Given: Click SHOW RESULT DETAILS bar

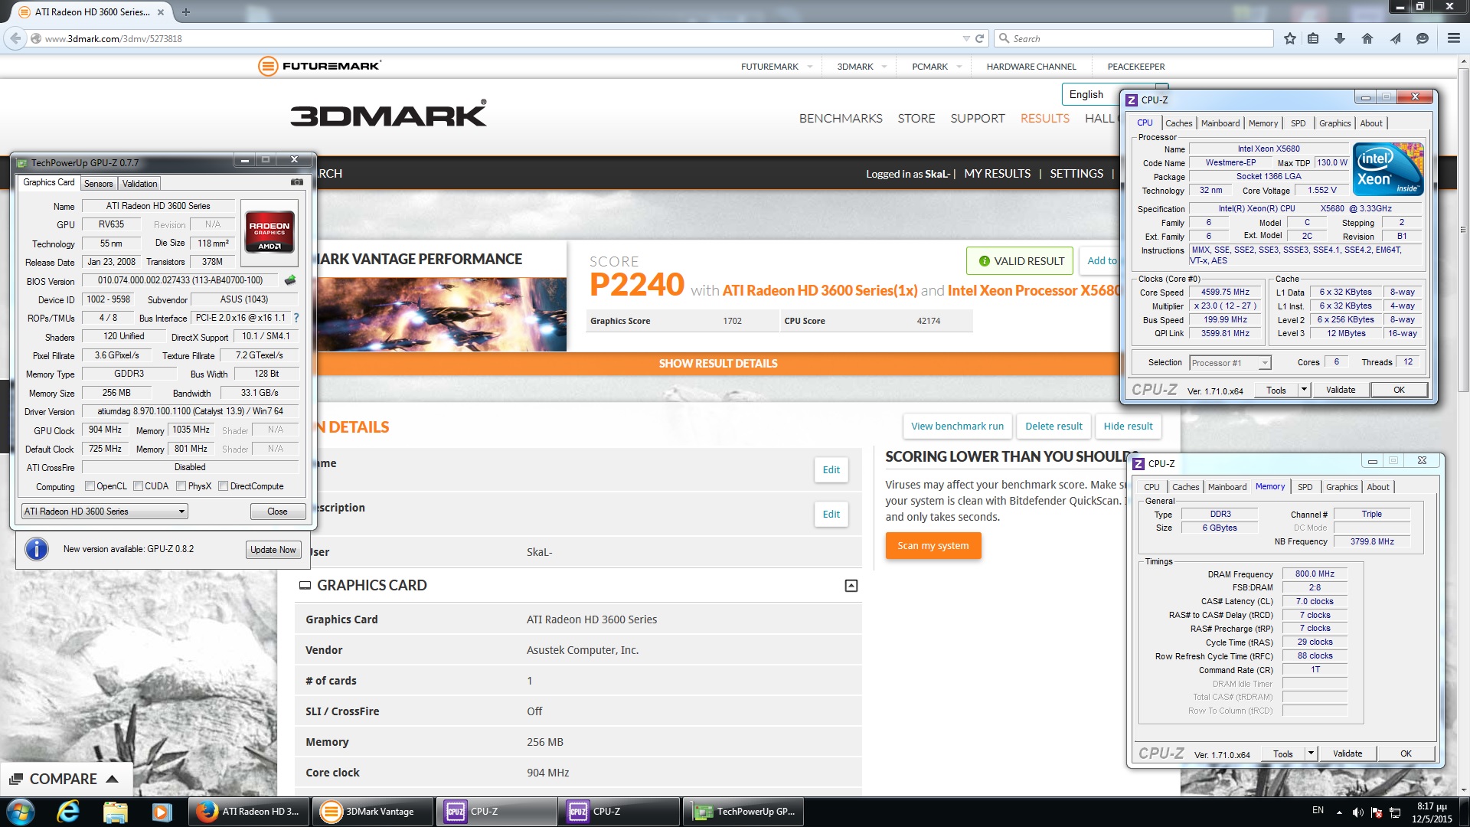Looking at the screenshot, I should [718, 364].
